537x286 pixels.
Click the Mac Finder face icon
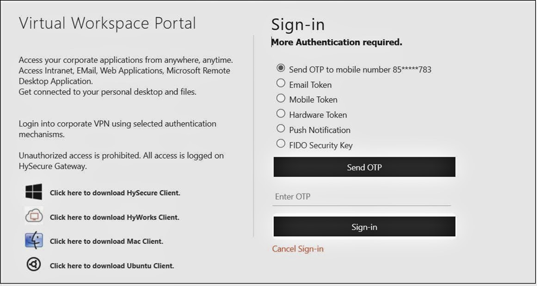pos(34,241)
